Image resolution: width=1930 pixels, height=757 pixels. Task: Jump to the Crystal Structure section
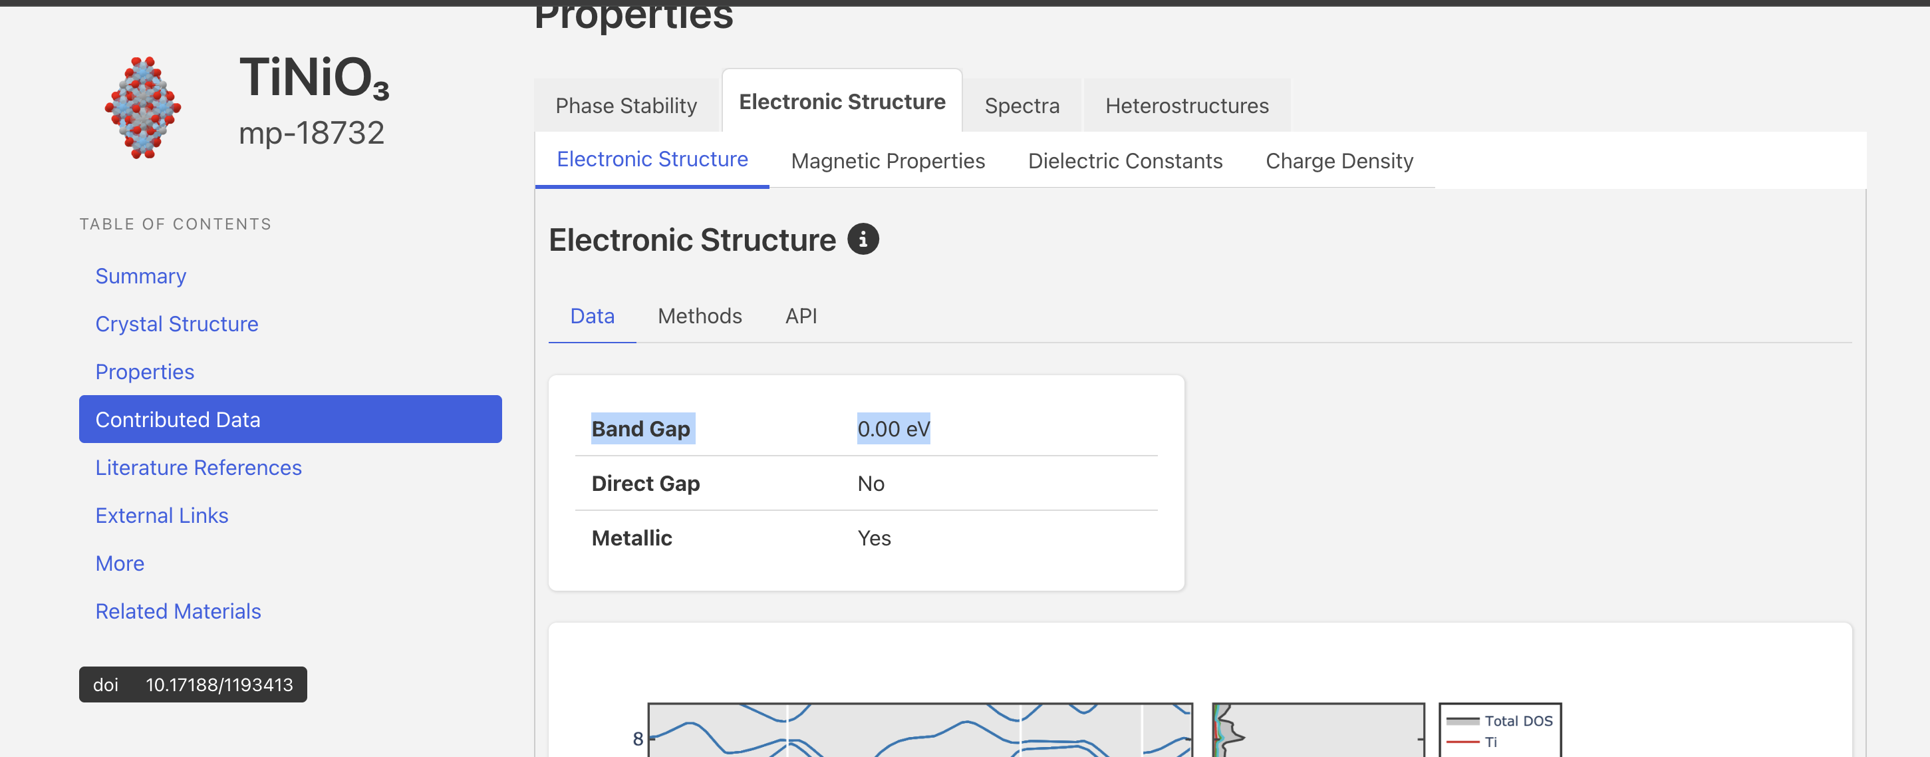(176, 324)
